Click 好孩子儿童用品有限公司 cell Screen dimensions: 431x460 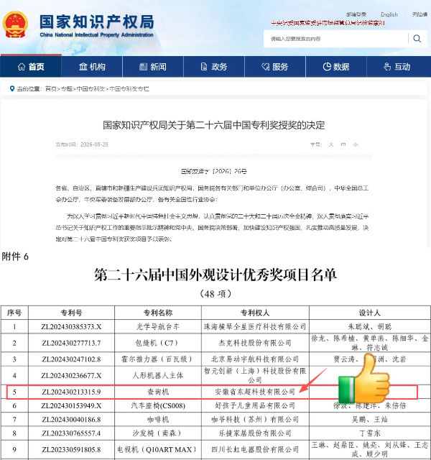click(x=255, y=405)
